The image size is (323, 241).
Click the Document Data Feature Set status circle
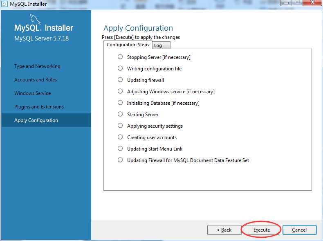click(120, 160)
